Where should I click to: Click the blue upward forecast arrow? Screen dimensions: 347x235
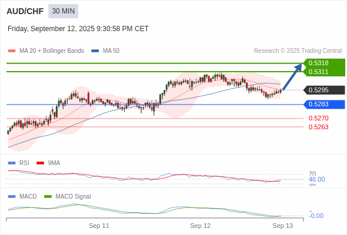click(292, 77)
